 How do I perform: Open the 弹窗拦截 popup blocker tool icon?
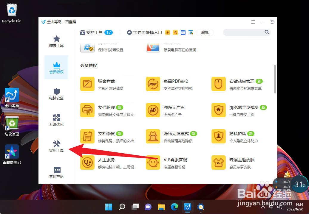tap(87, 84)
